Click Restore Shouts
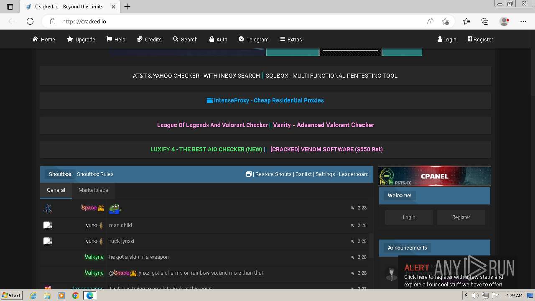The image size is (535, 301). [273, 174]
